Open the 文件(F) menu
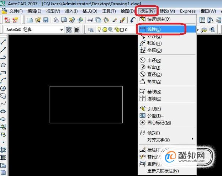222x176 pixels. pos(16,11)
